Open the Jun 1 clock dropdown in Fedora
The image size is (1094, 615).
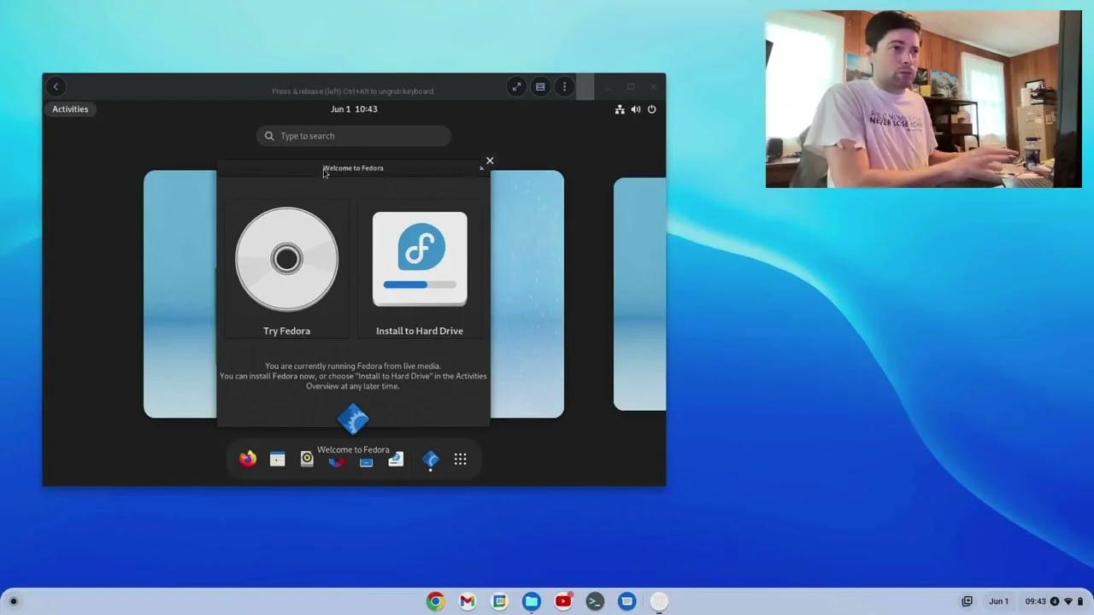click(x=353, y=108)
